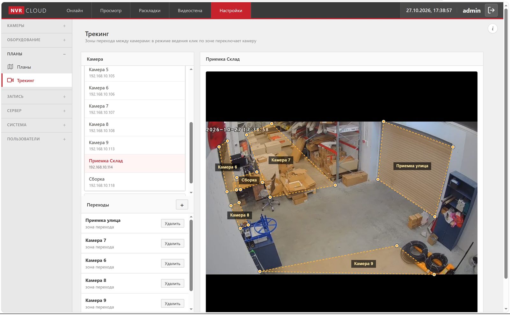Expand the ПОЛЬЗОВАТЕЛИ sidebar section
Viewport: 510px width, 316px height.
click(37, 139)
